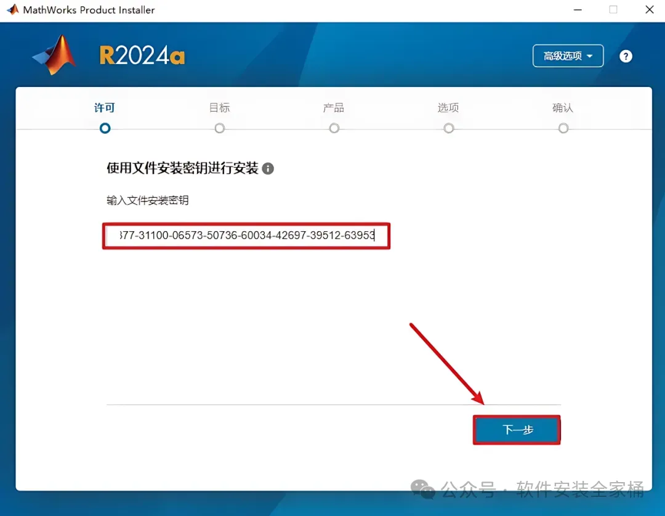Click the 确认 step circle indicator
Viewport: 665px width, 516px height.
tap(563, 128)
